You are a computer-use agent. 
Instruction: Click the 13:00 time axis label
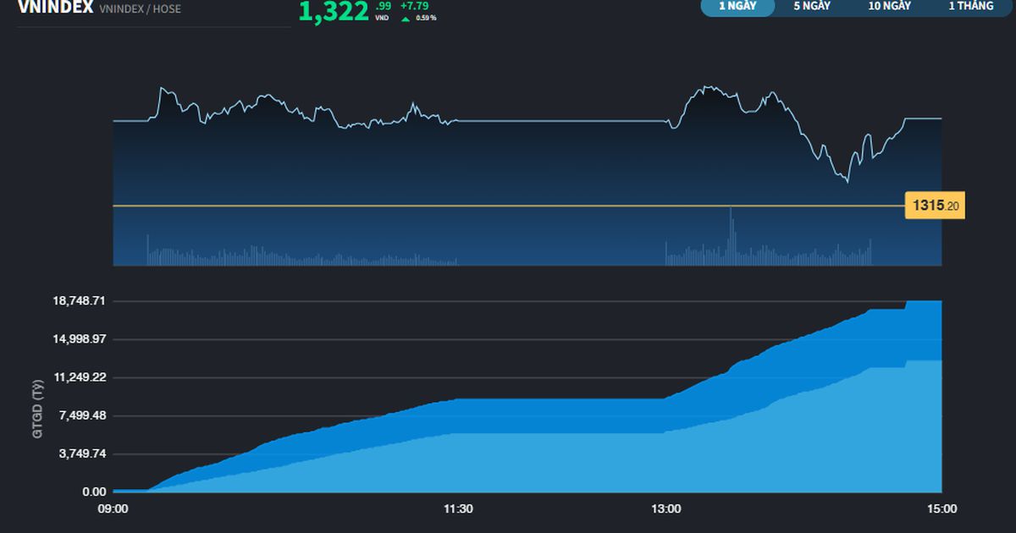point(666,508)
